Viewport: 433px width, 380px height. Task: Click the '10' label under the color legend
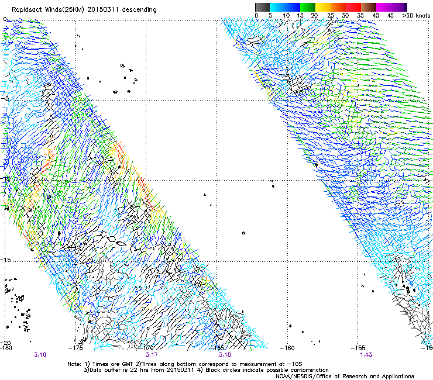tap(286, 16)
